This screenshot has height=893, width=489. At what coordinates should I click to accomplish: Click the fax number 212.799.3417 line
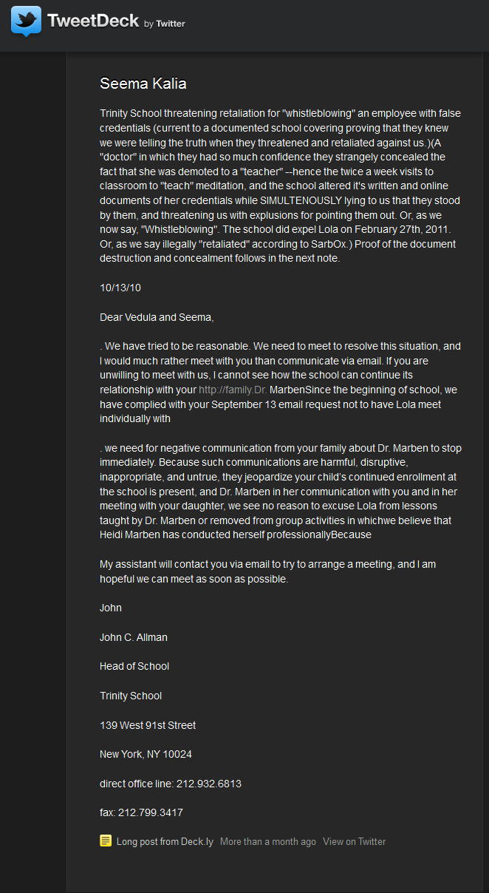tap(141, 812)
